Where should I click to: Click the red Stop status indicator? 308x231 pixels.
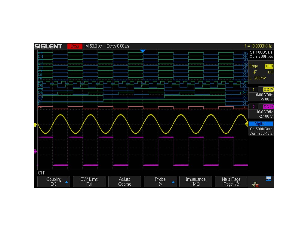[75, 46]
